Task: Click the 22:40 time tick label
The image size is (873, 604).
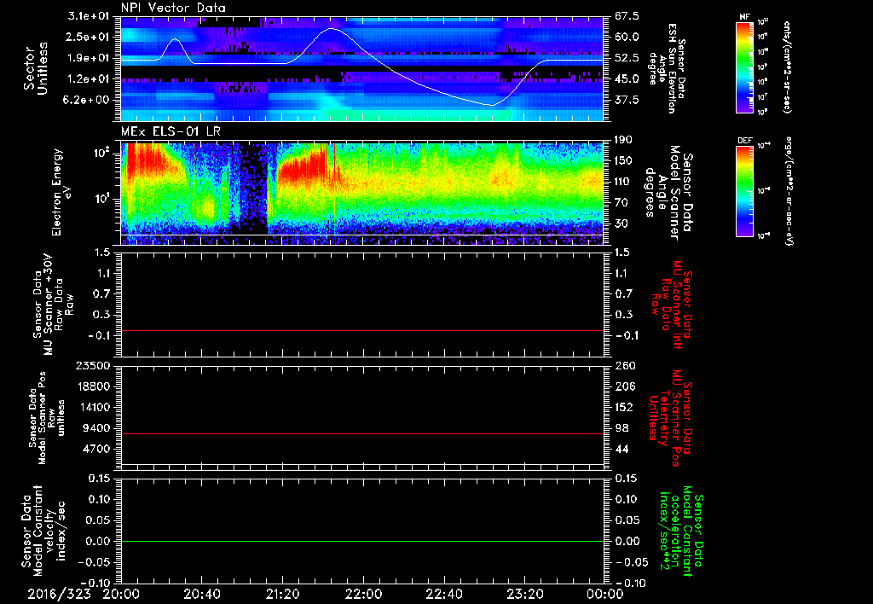Action: 443,595
